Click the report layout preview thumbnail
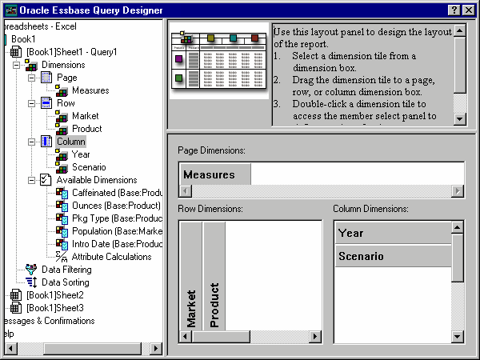 pos(219,61)
